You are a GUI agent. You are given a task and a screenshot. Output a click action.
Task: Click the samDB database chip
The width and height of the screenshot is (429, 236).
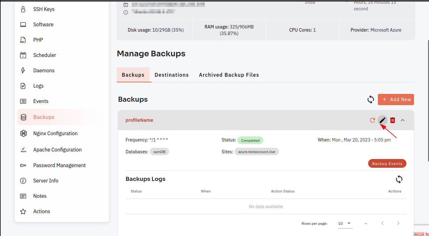click(x=159, y=152)
